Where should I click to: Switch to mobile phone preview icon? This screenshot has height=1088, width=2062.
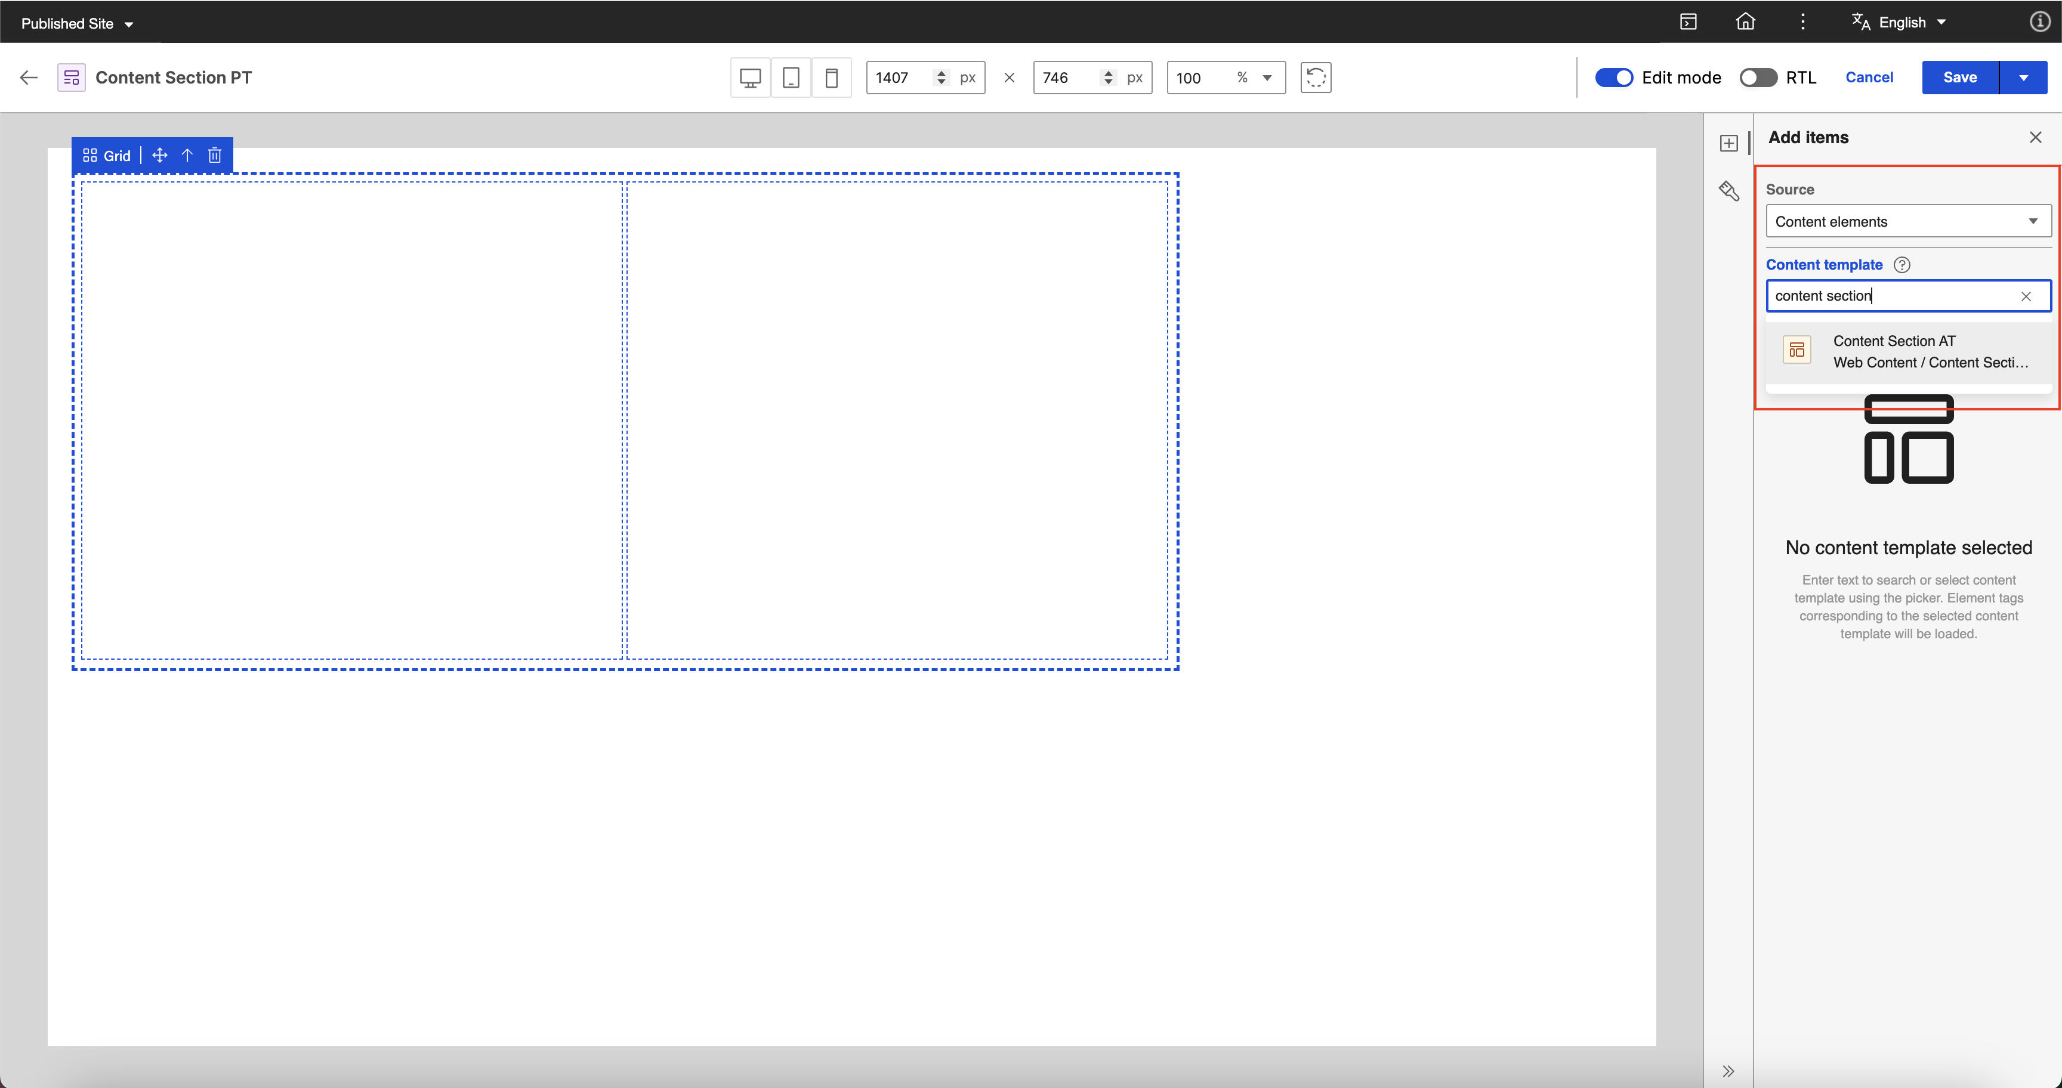(832, 78)
